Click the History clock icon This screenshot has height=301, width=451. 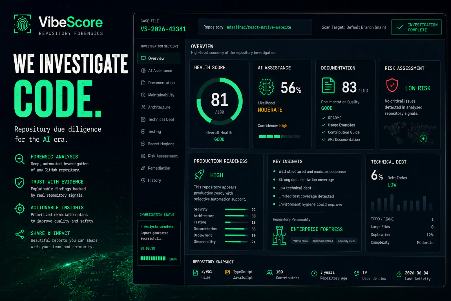coord(143,180)
